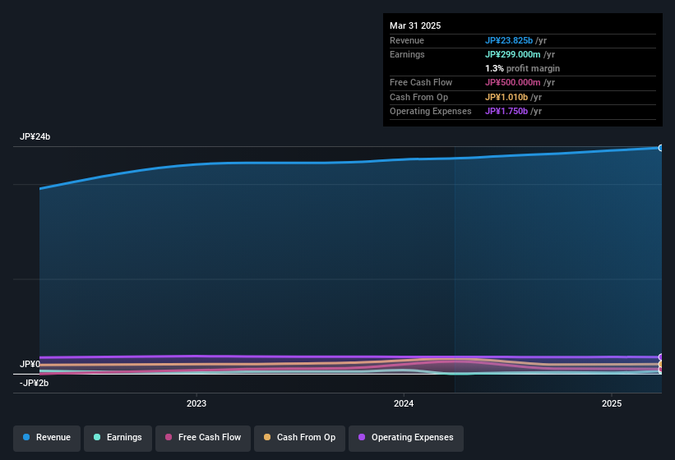Viewport: 675px width, 460px height.
Task: Select the 2024 x-axis label
Action: (x=404, y=403)
